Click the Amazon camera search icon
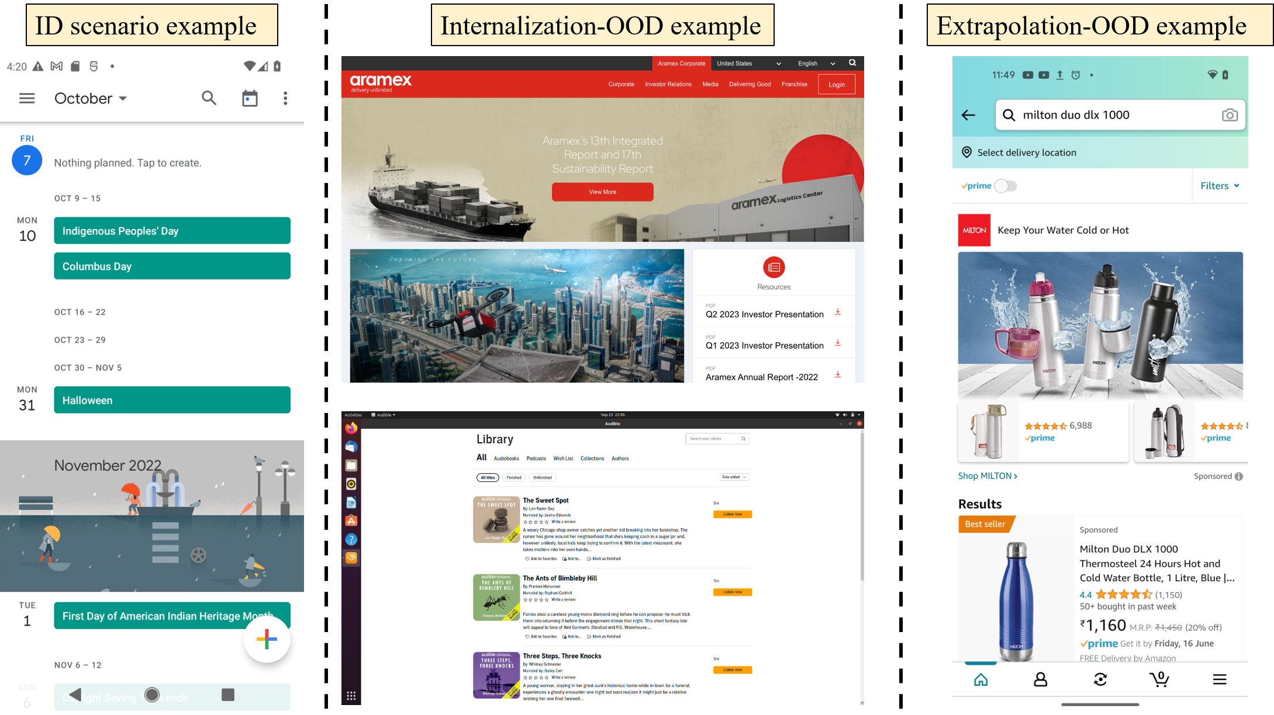The image size is (1274, 715). (x=1230, y=115)
